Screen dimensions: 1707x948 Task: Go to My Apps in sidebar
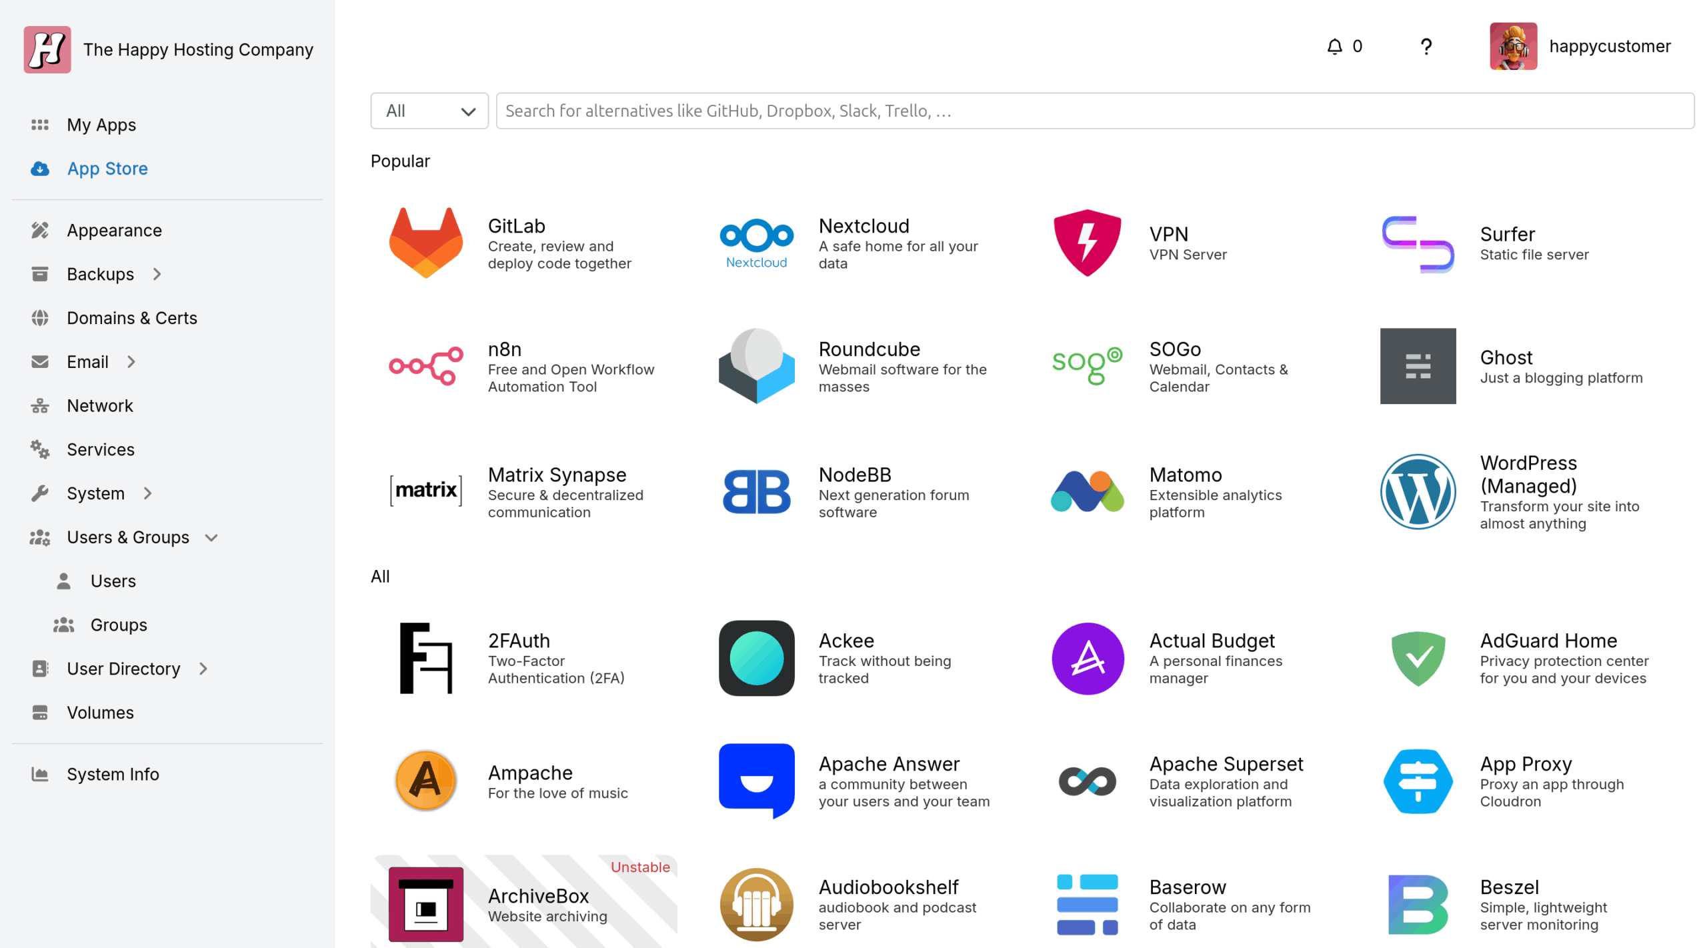101,125
